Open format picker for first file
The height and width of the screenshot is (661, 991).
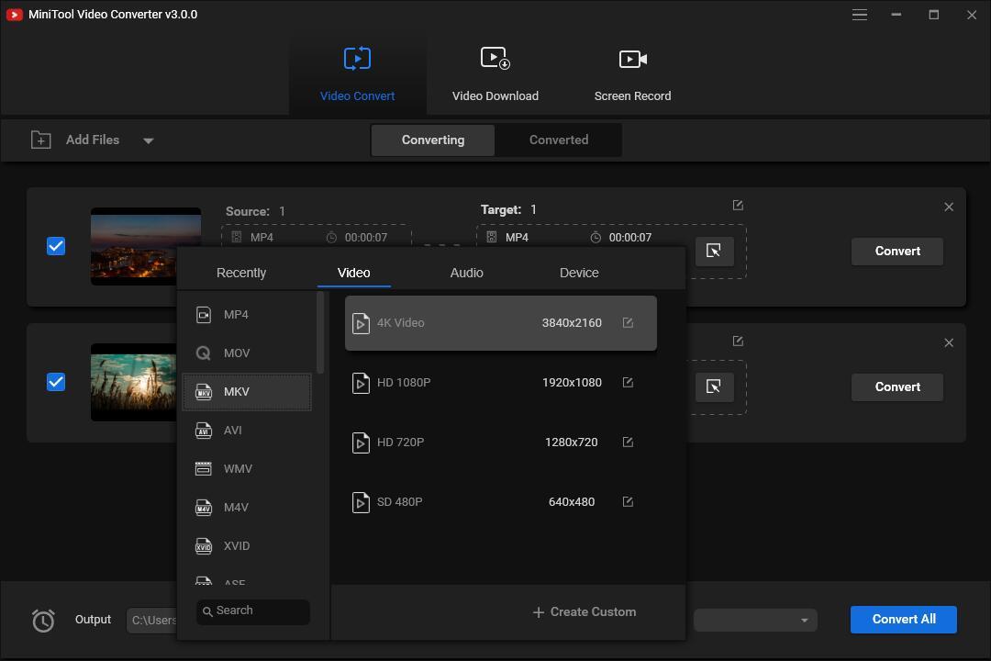(714, 252)
